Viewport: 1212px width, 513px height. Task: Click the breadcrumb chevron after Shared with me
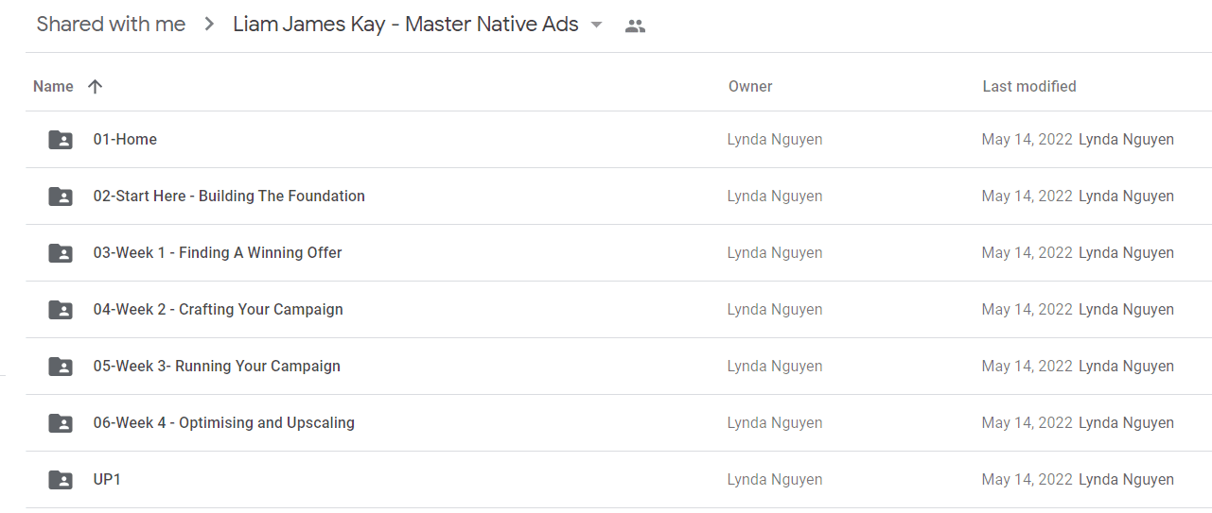[209, 25]
